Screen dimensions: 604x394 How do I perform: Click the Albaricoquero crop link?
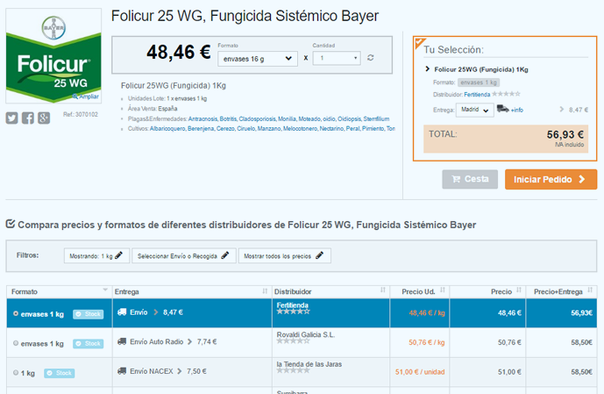167,128
